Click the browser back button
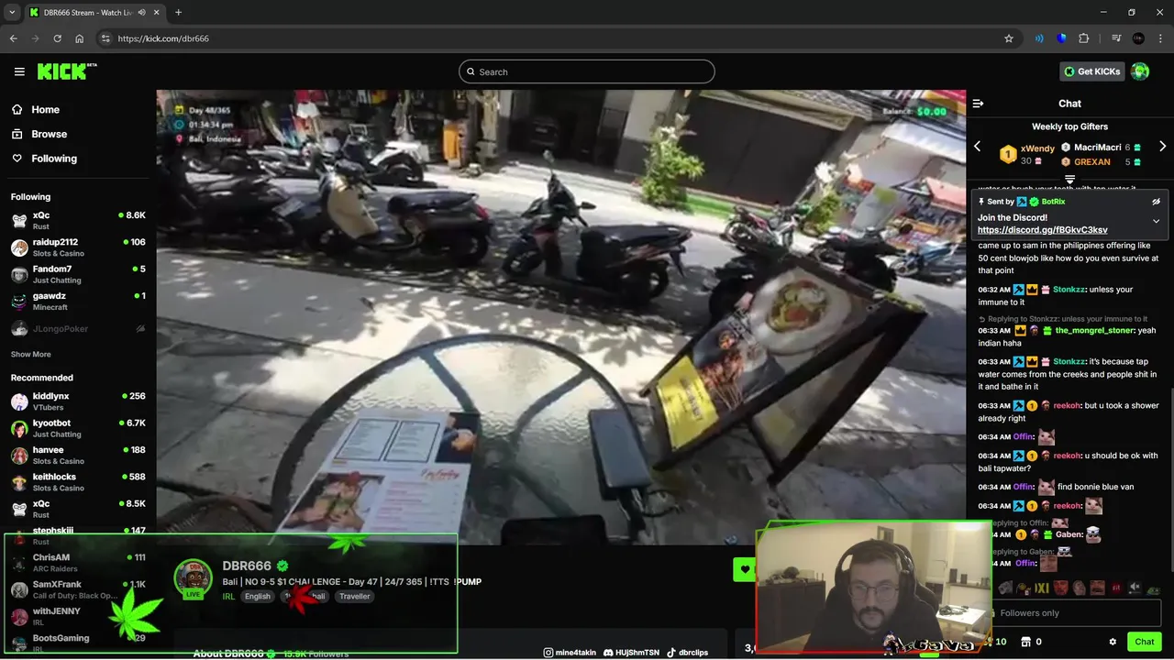The image size is (1174, 660). (13, 38)
